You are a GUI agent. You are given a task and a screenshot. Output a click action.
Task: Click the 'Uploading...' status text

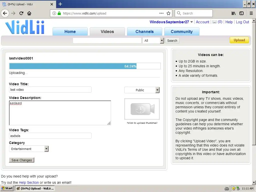[18, 73]
